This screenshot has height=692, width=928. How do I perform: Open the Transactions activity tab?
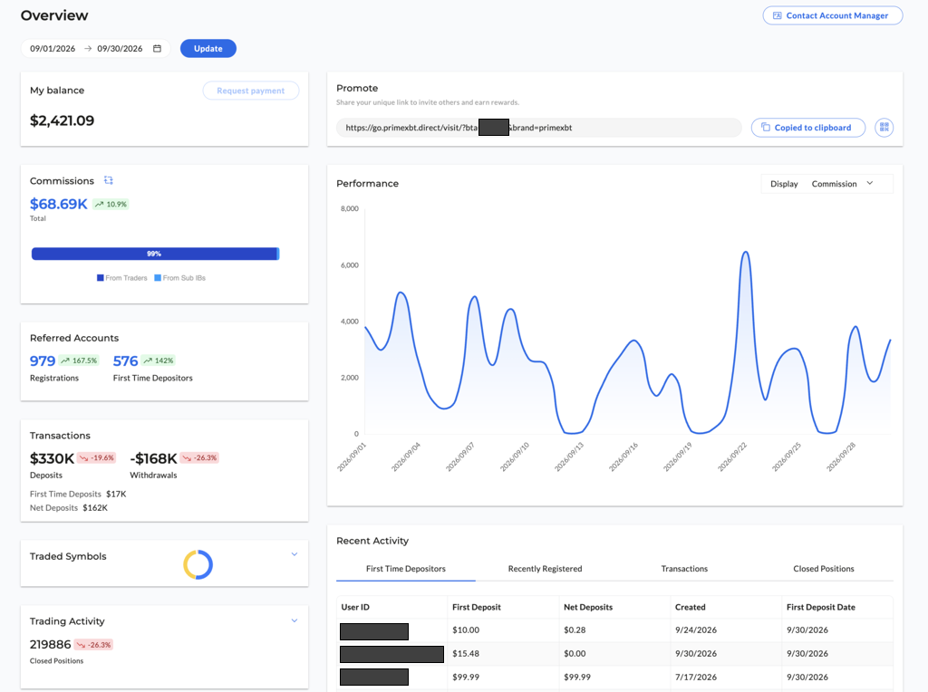click(684, 569)
